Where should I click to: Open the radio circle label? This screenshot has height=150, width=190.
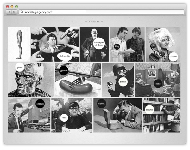pyautogui.click(x=64, y=118)
